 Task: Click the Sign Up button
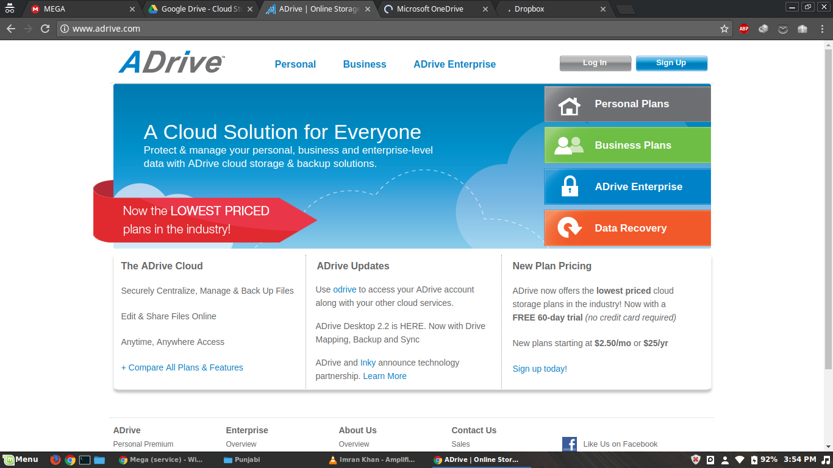pyautogui.click(x=671, y=63)
